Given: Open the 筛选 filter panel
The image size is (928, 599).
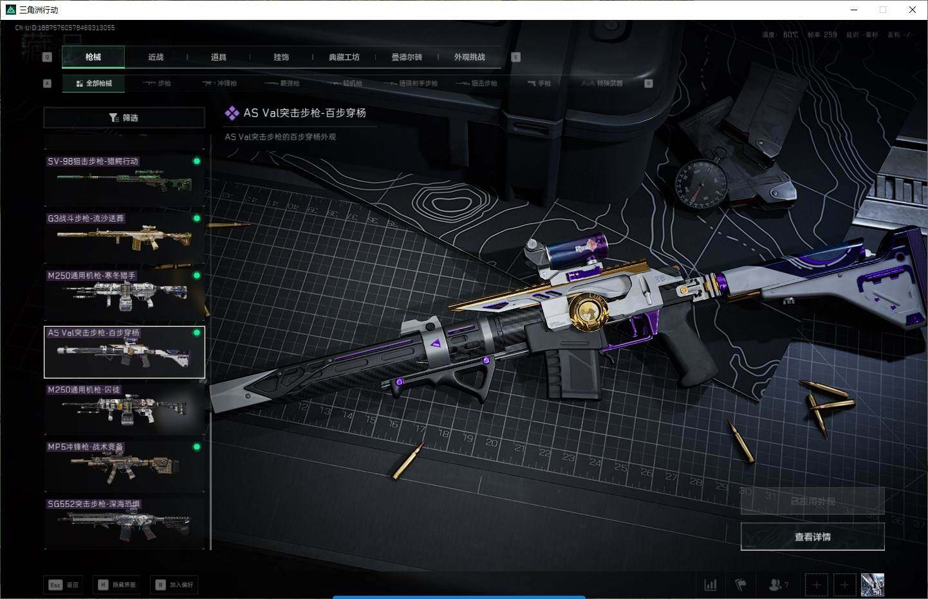Looking at the screenshot, I should (x=124, y=118).
